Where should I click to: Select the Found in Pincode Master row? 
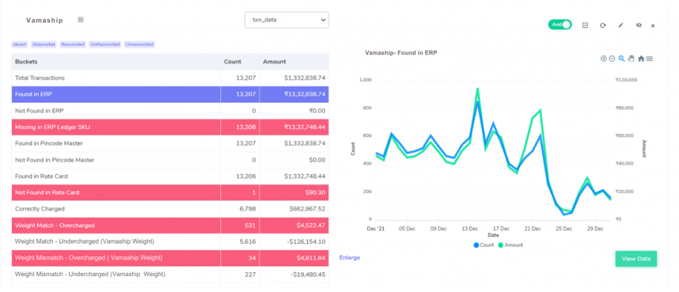pos(170,143)
